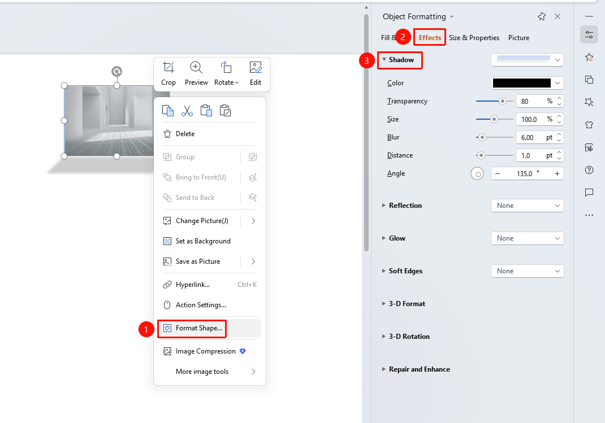The width and height of the screenshot is (605, 423).
Task: Click the shadow Angle dial
Action: (x=477, y=174)
